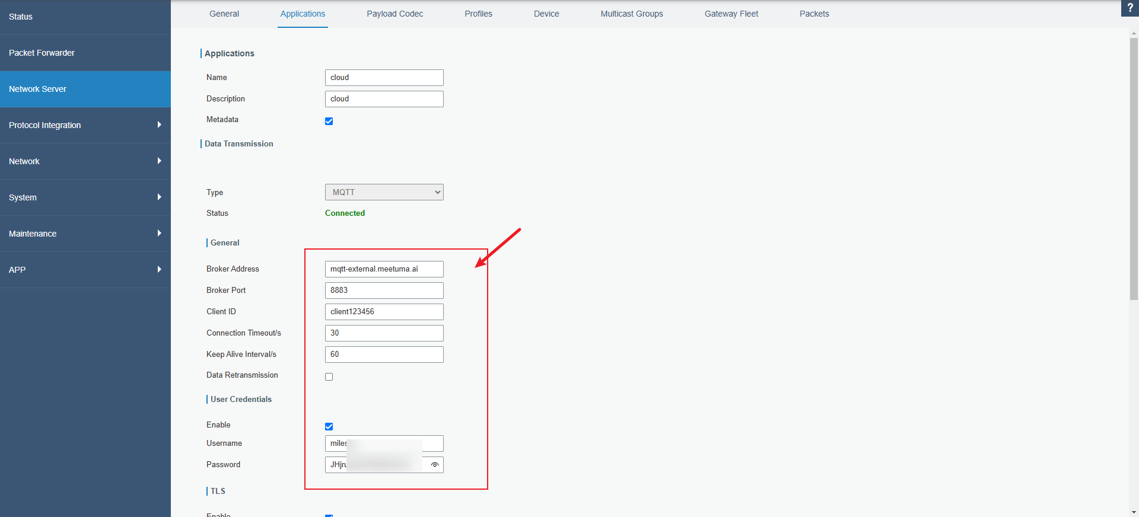Image resolution: width=1139 pixels, height=517 pixels.
Task: Click the Description input field
Action: (384, 99)
